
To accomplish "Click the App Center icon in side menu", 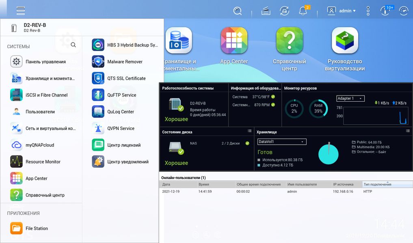I will click(x=16, y=178).
